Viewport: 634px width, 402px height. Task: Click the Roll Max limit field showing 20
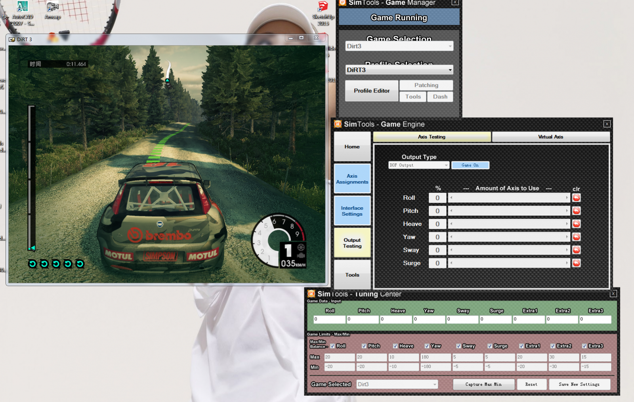[x=340, y=357]
